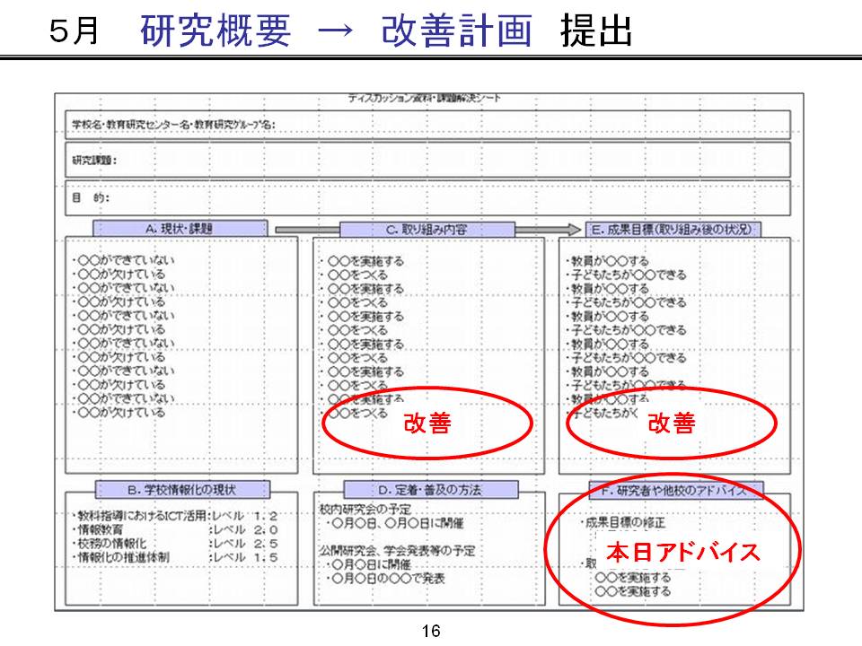The image size is (862, 646).
Task: Select the "E. 成果目標(取り組み後の状況)" header
Action: pyautogui.click(x=673, y=230)
